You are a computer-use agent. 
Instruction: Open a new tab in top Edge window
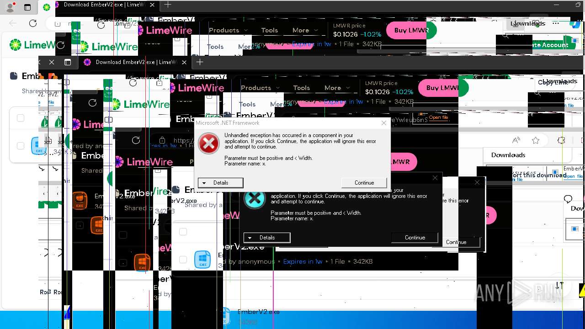[168, 5]
